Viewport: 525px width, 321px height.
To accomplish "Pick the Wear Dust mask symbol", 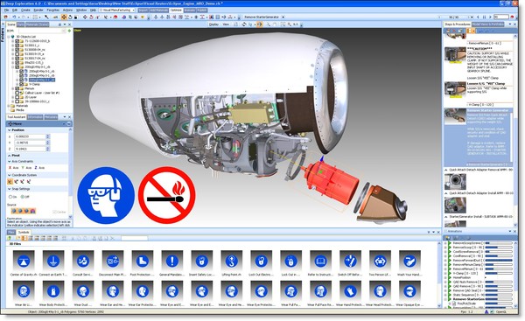I will tap(83, 291).
